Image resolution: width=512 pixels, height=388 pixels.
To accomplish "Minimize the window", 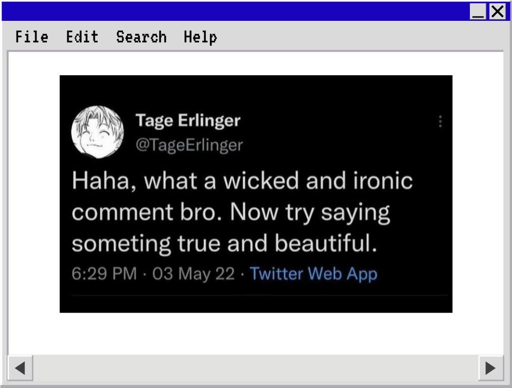I will pos(478,11).
